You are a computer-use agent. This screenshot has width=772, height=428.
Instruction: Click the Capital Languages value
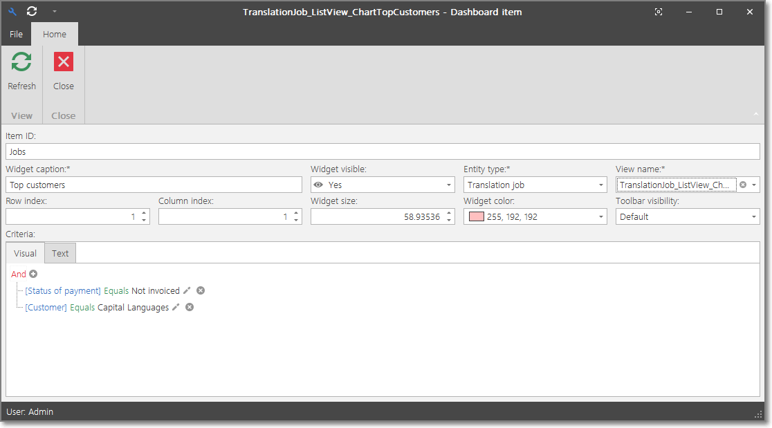tap(133, 308)
